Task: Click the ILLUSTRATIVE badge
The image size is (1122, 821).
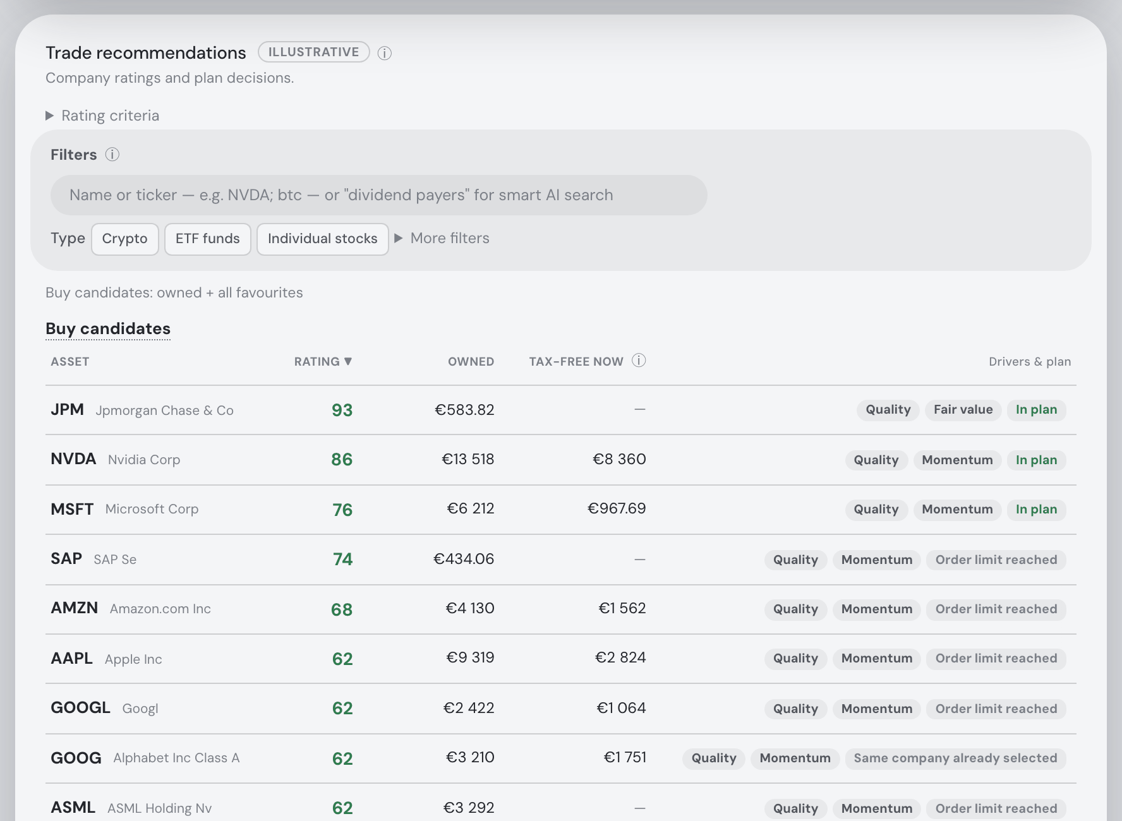Action: (314, 52)
